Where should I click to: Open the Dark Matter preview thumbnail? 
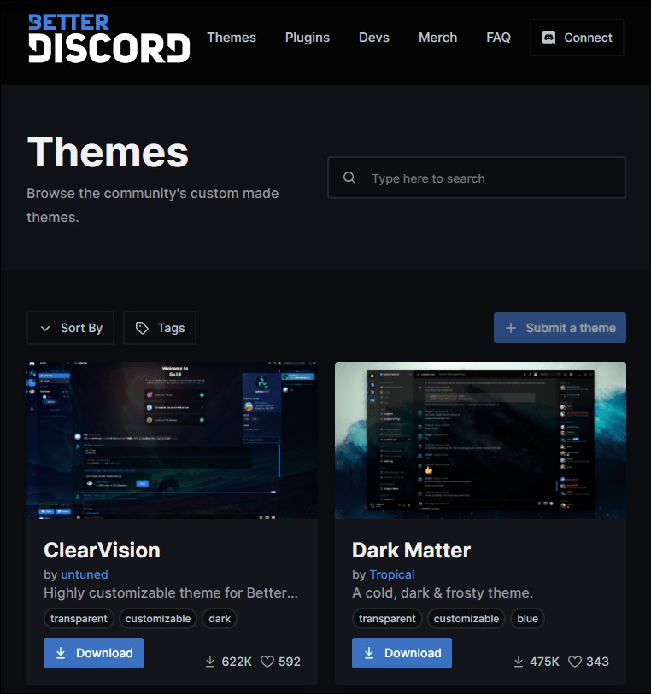click(480, 440)
